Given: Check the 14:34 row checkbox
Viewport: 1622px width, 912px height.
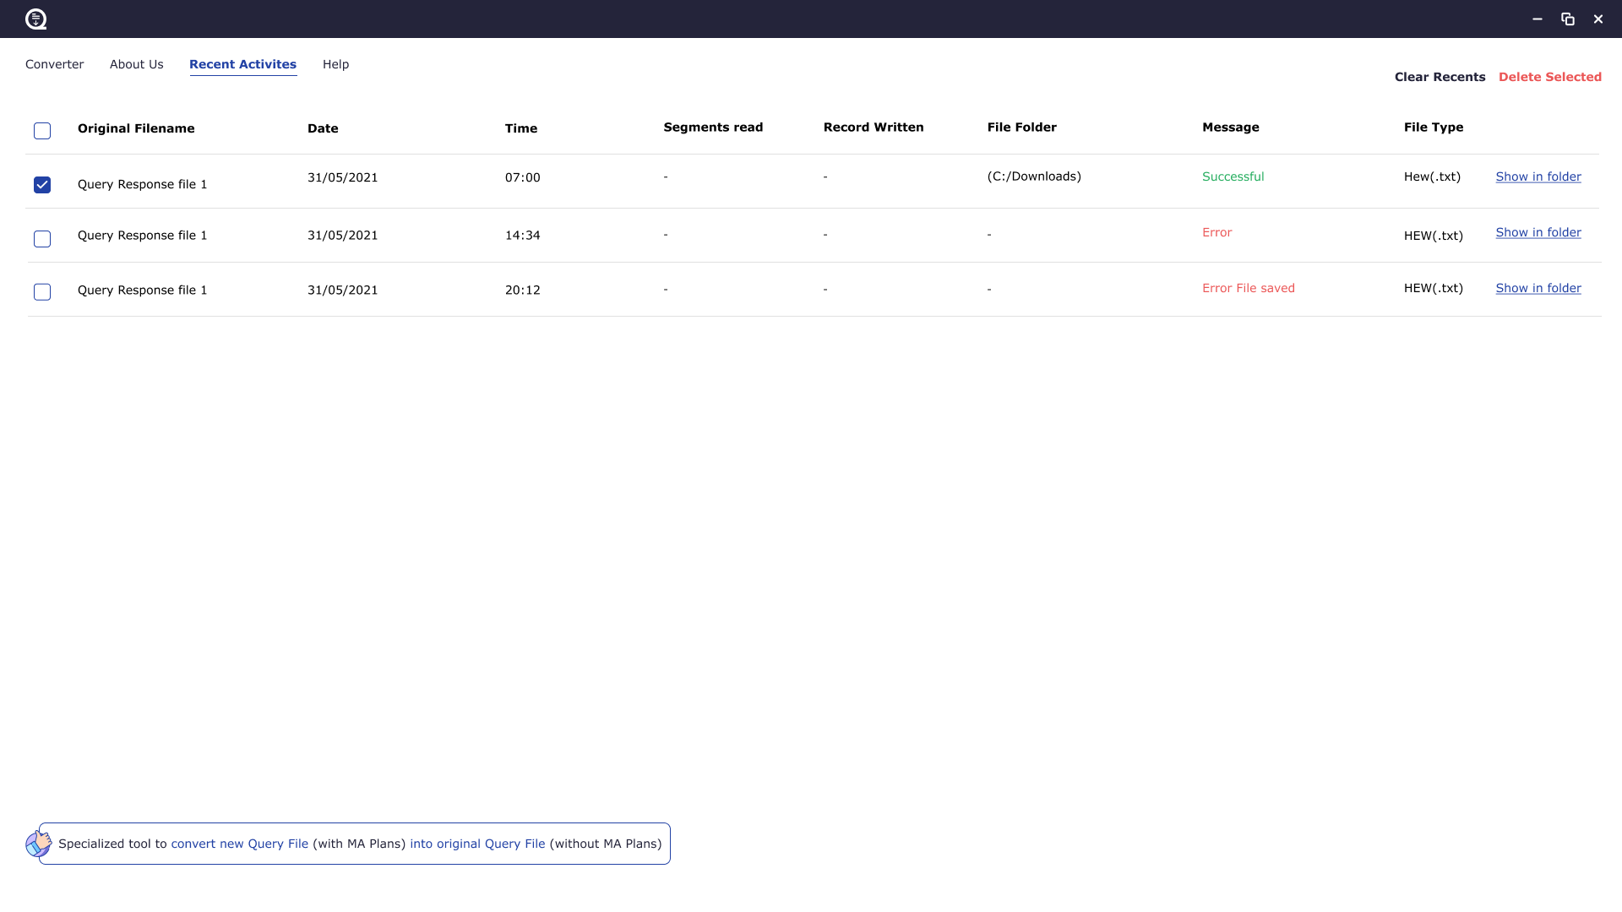Looking at the screenshot, I should point(42,239).
